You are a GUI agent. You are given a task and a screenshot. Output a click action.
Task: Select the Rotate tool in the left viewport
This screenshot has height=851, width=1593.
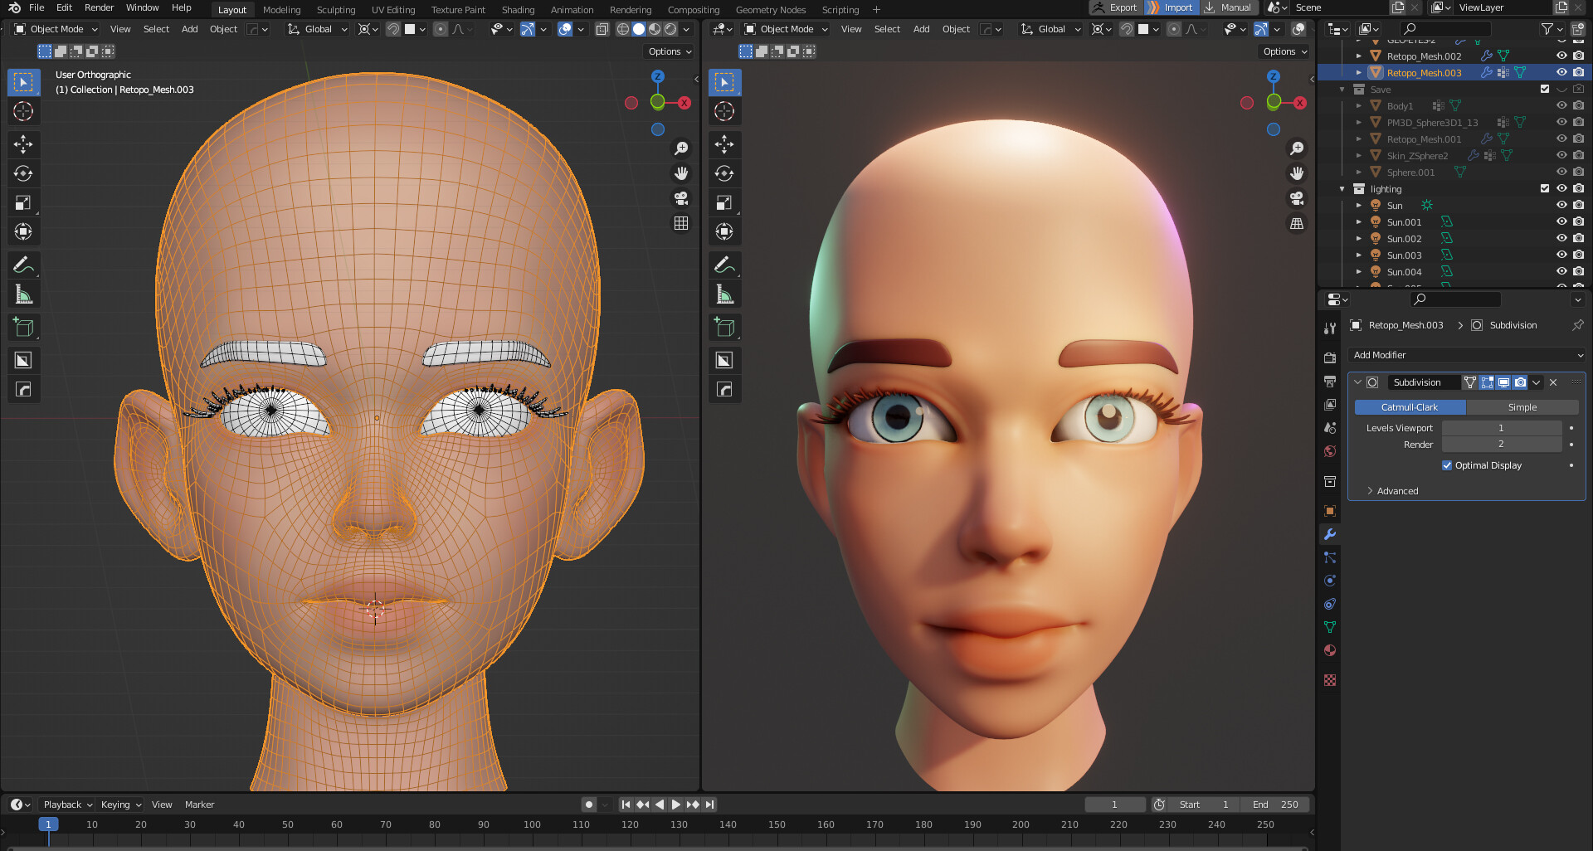coord(23,173)
